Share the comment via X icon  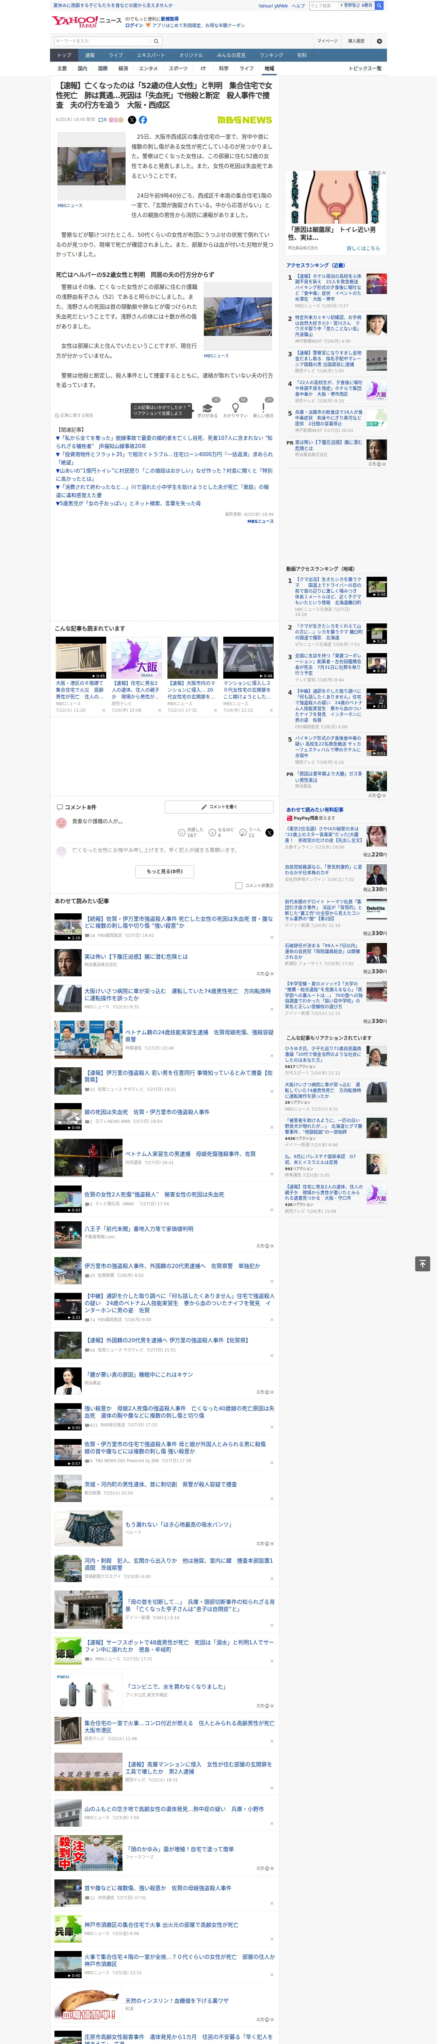[x=270, y=832]
